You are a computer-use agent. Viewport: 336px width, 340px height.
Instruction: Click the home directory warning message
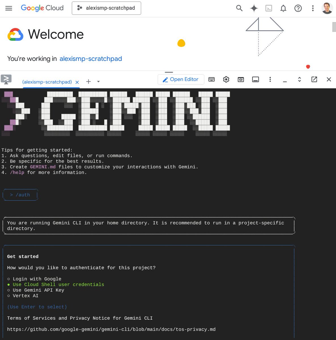149,226
